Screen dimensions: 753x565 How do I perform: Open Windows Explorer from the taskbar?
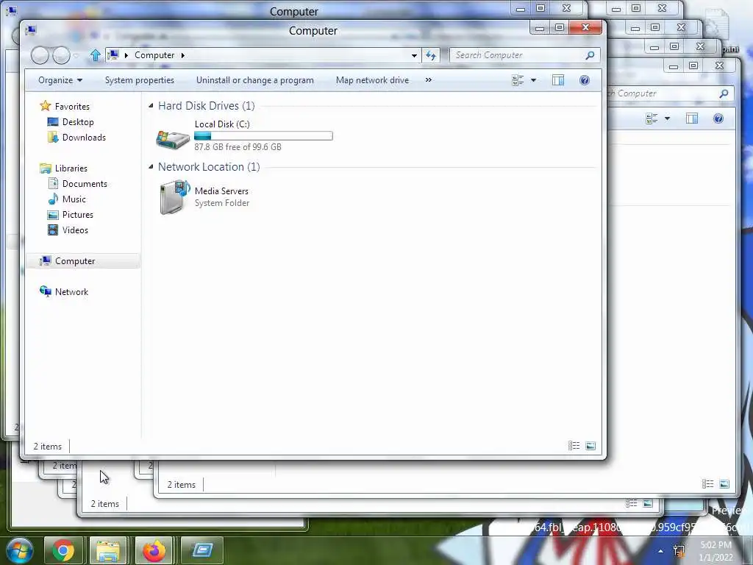tap(108, 550)
